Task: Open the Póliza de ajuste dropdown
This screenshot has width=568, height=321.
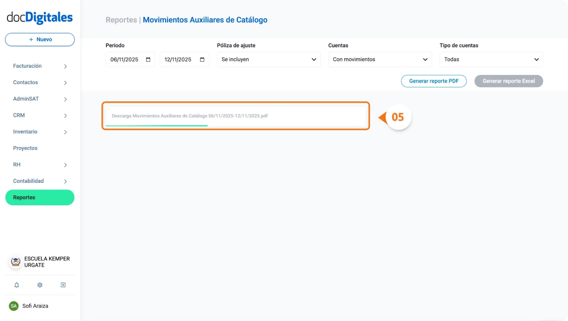Action: 269,59
